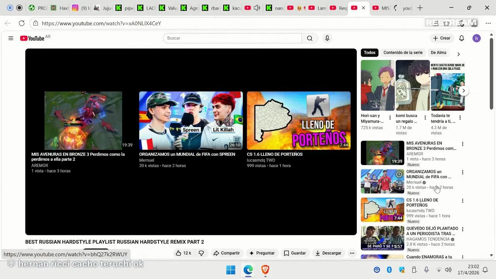Click the Preguntar button
Screen dimensions: 496x279
262,253
